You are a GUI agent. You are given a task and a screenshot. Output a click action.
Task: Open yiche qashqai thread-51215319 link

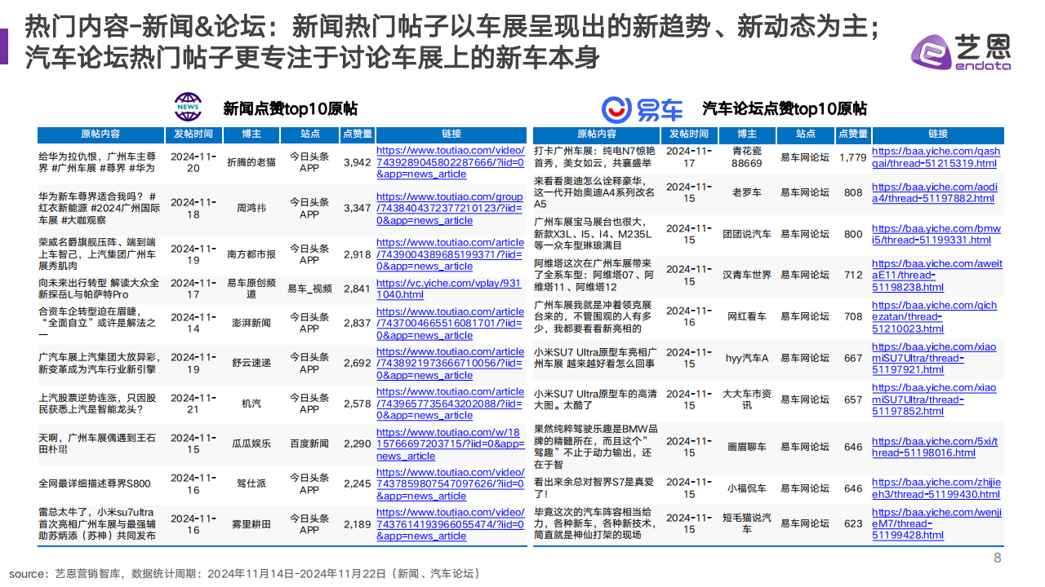pos(936,157)
